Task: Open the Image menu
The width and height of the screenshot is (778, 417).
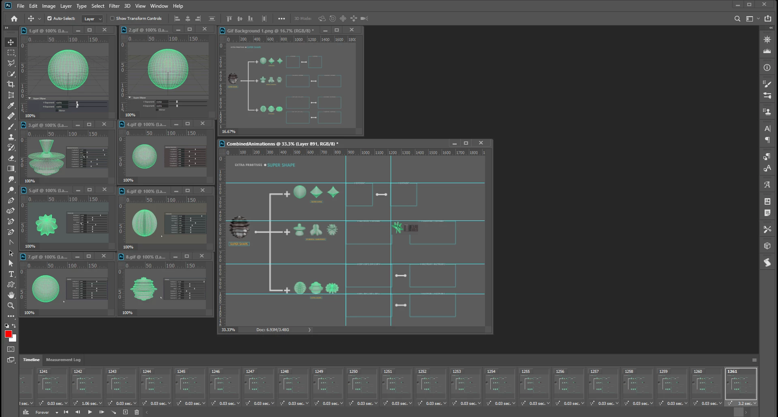Action: click(49, 6)
